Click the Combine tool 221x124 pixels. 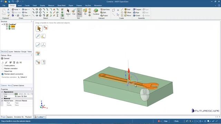pyautogui.click(x=96, y=12)
